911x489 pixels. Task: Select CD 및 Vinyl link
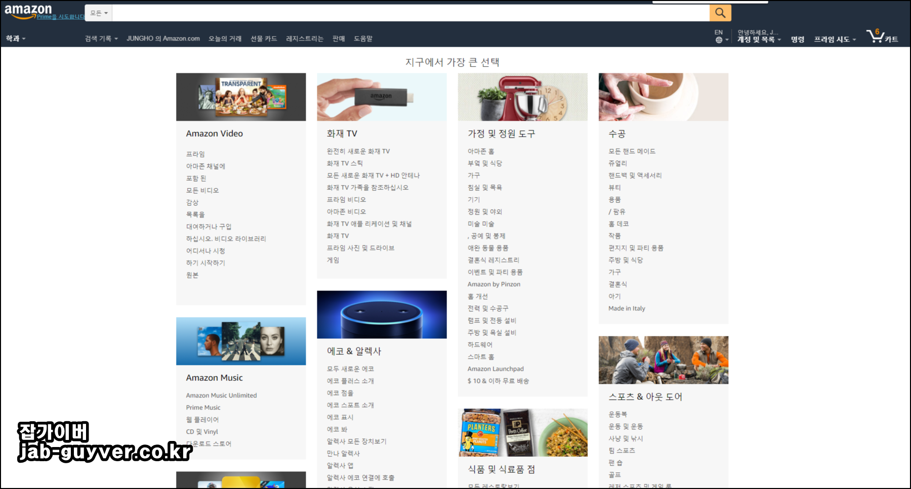tap(202, 432)
